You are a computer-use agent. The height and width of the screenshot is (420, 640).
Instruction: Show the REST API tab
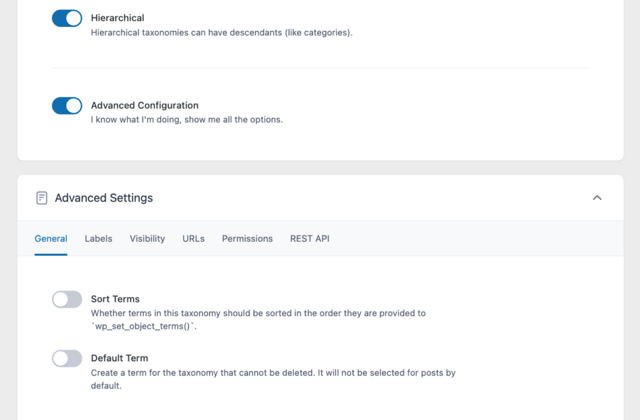(310, 239)
